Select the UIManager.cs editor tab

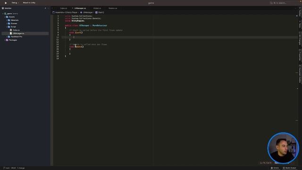pyautogui.click(x=80, y=8)
